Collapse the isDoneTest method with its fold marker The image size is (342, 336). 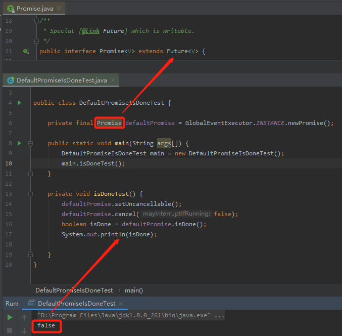pyautogui.click(x=30, y=194)
